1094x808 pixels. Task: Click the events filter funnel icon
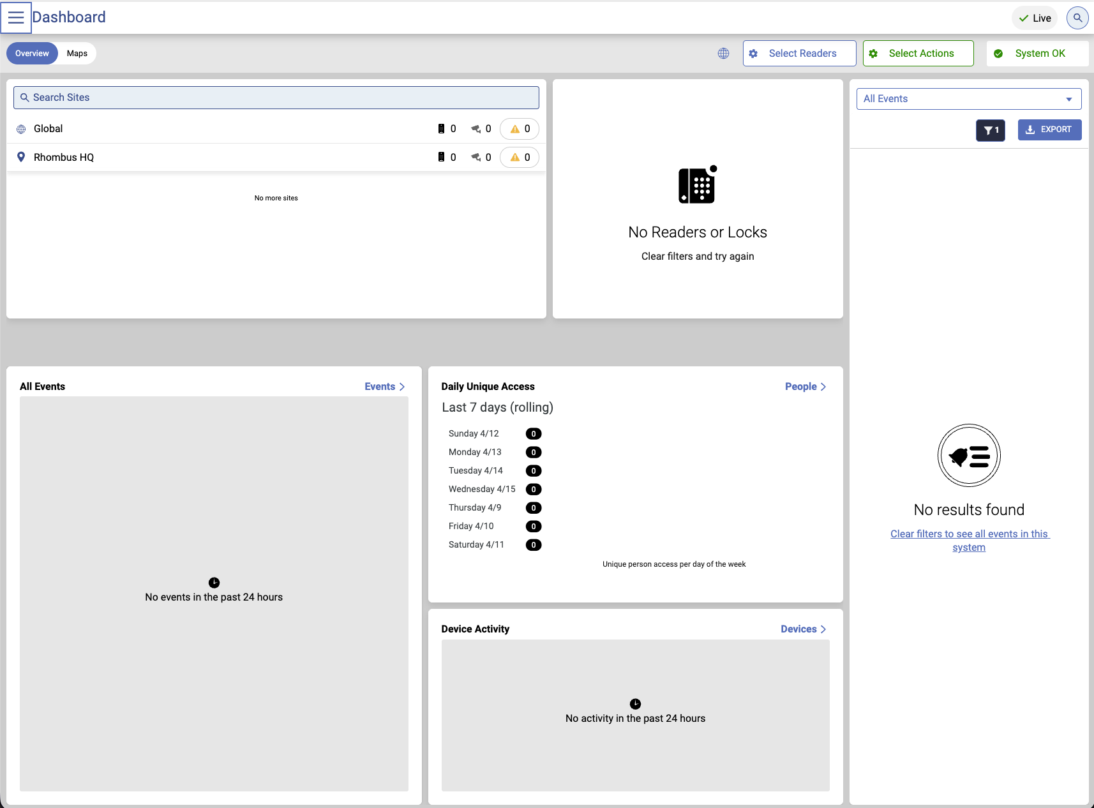click(990, 130)
